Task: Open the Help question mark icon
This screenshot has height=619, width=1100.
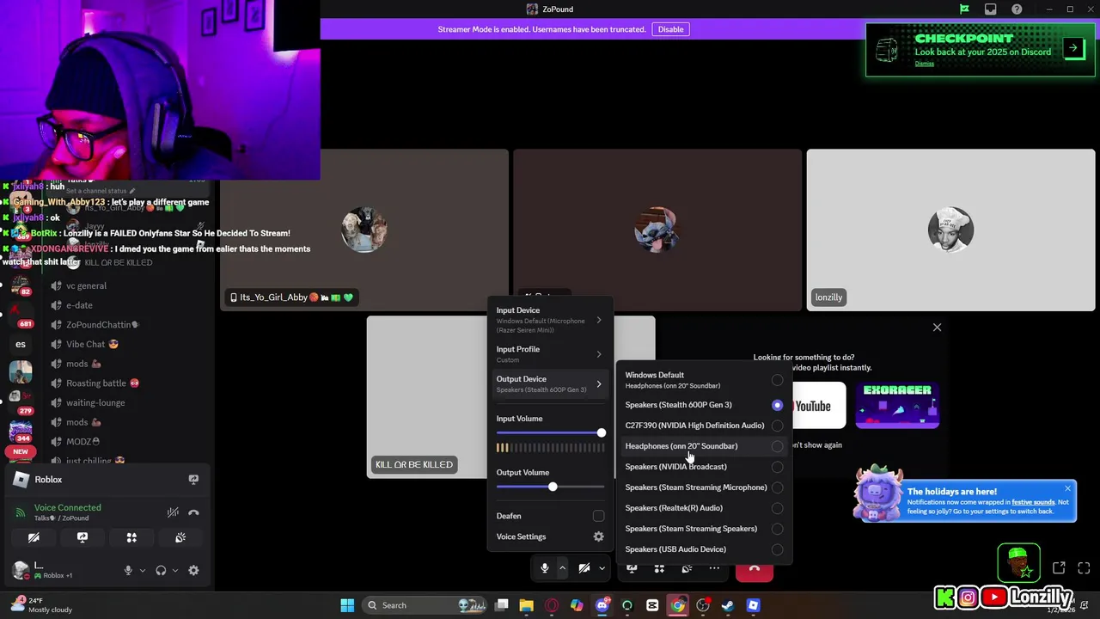Action: tap(1017, 9)
